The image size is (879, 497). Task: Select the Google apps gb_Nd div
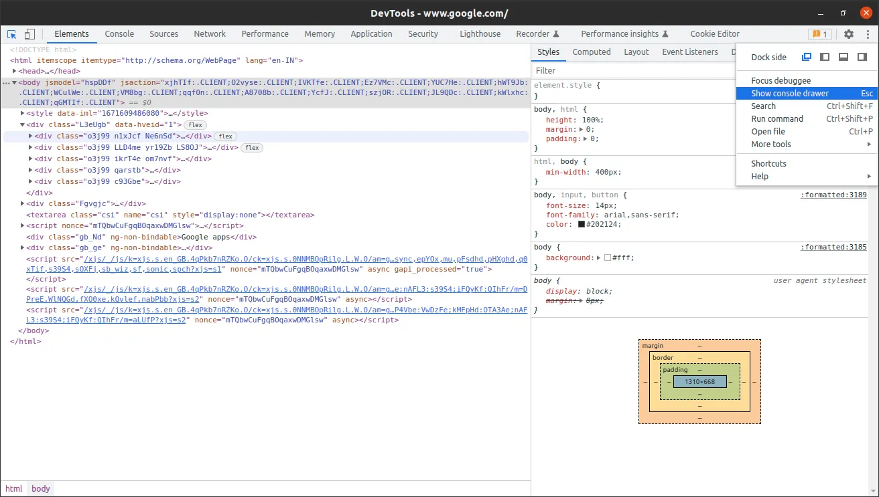pos(141,237)
